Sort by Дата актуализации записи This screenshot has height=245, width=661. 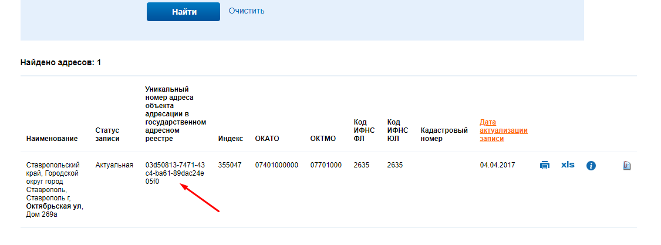coord(504,130)
